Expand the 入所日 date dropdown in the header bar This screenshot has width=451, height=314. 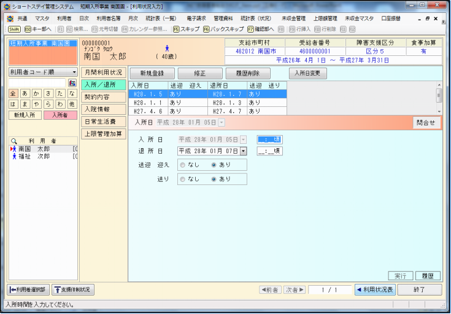[222, 123]
